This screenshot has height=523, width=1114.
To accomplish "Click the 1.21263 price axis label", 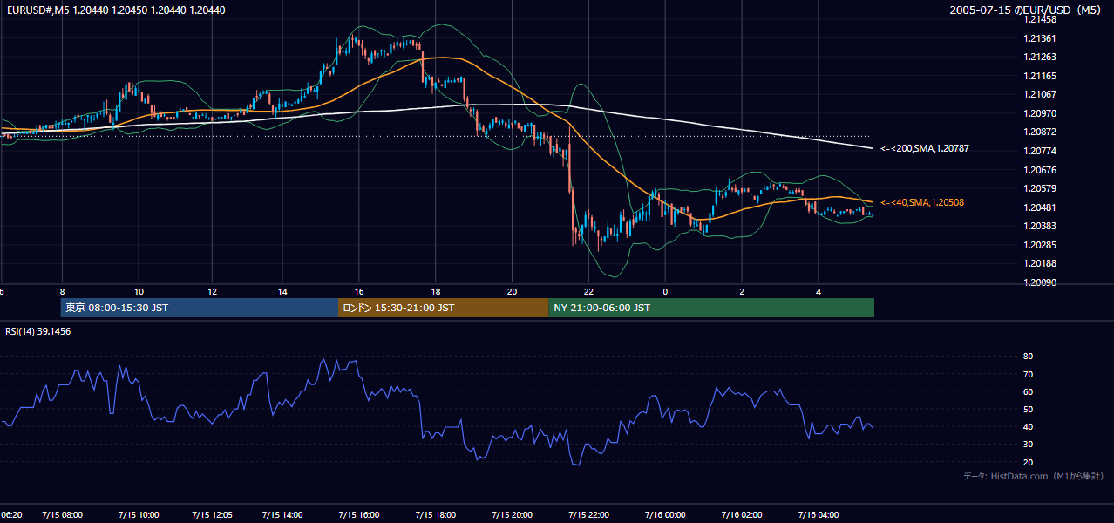I will (1039, 57).
